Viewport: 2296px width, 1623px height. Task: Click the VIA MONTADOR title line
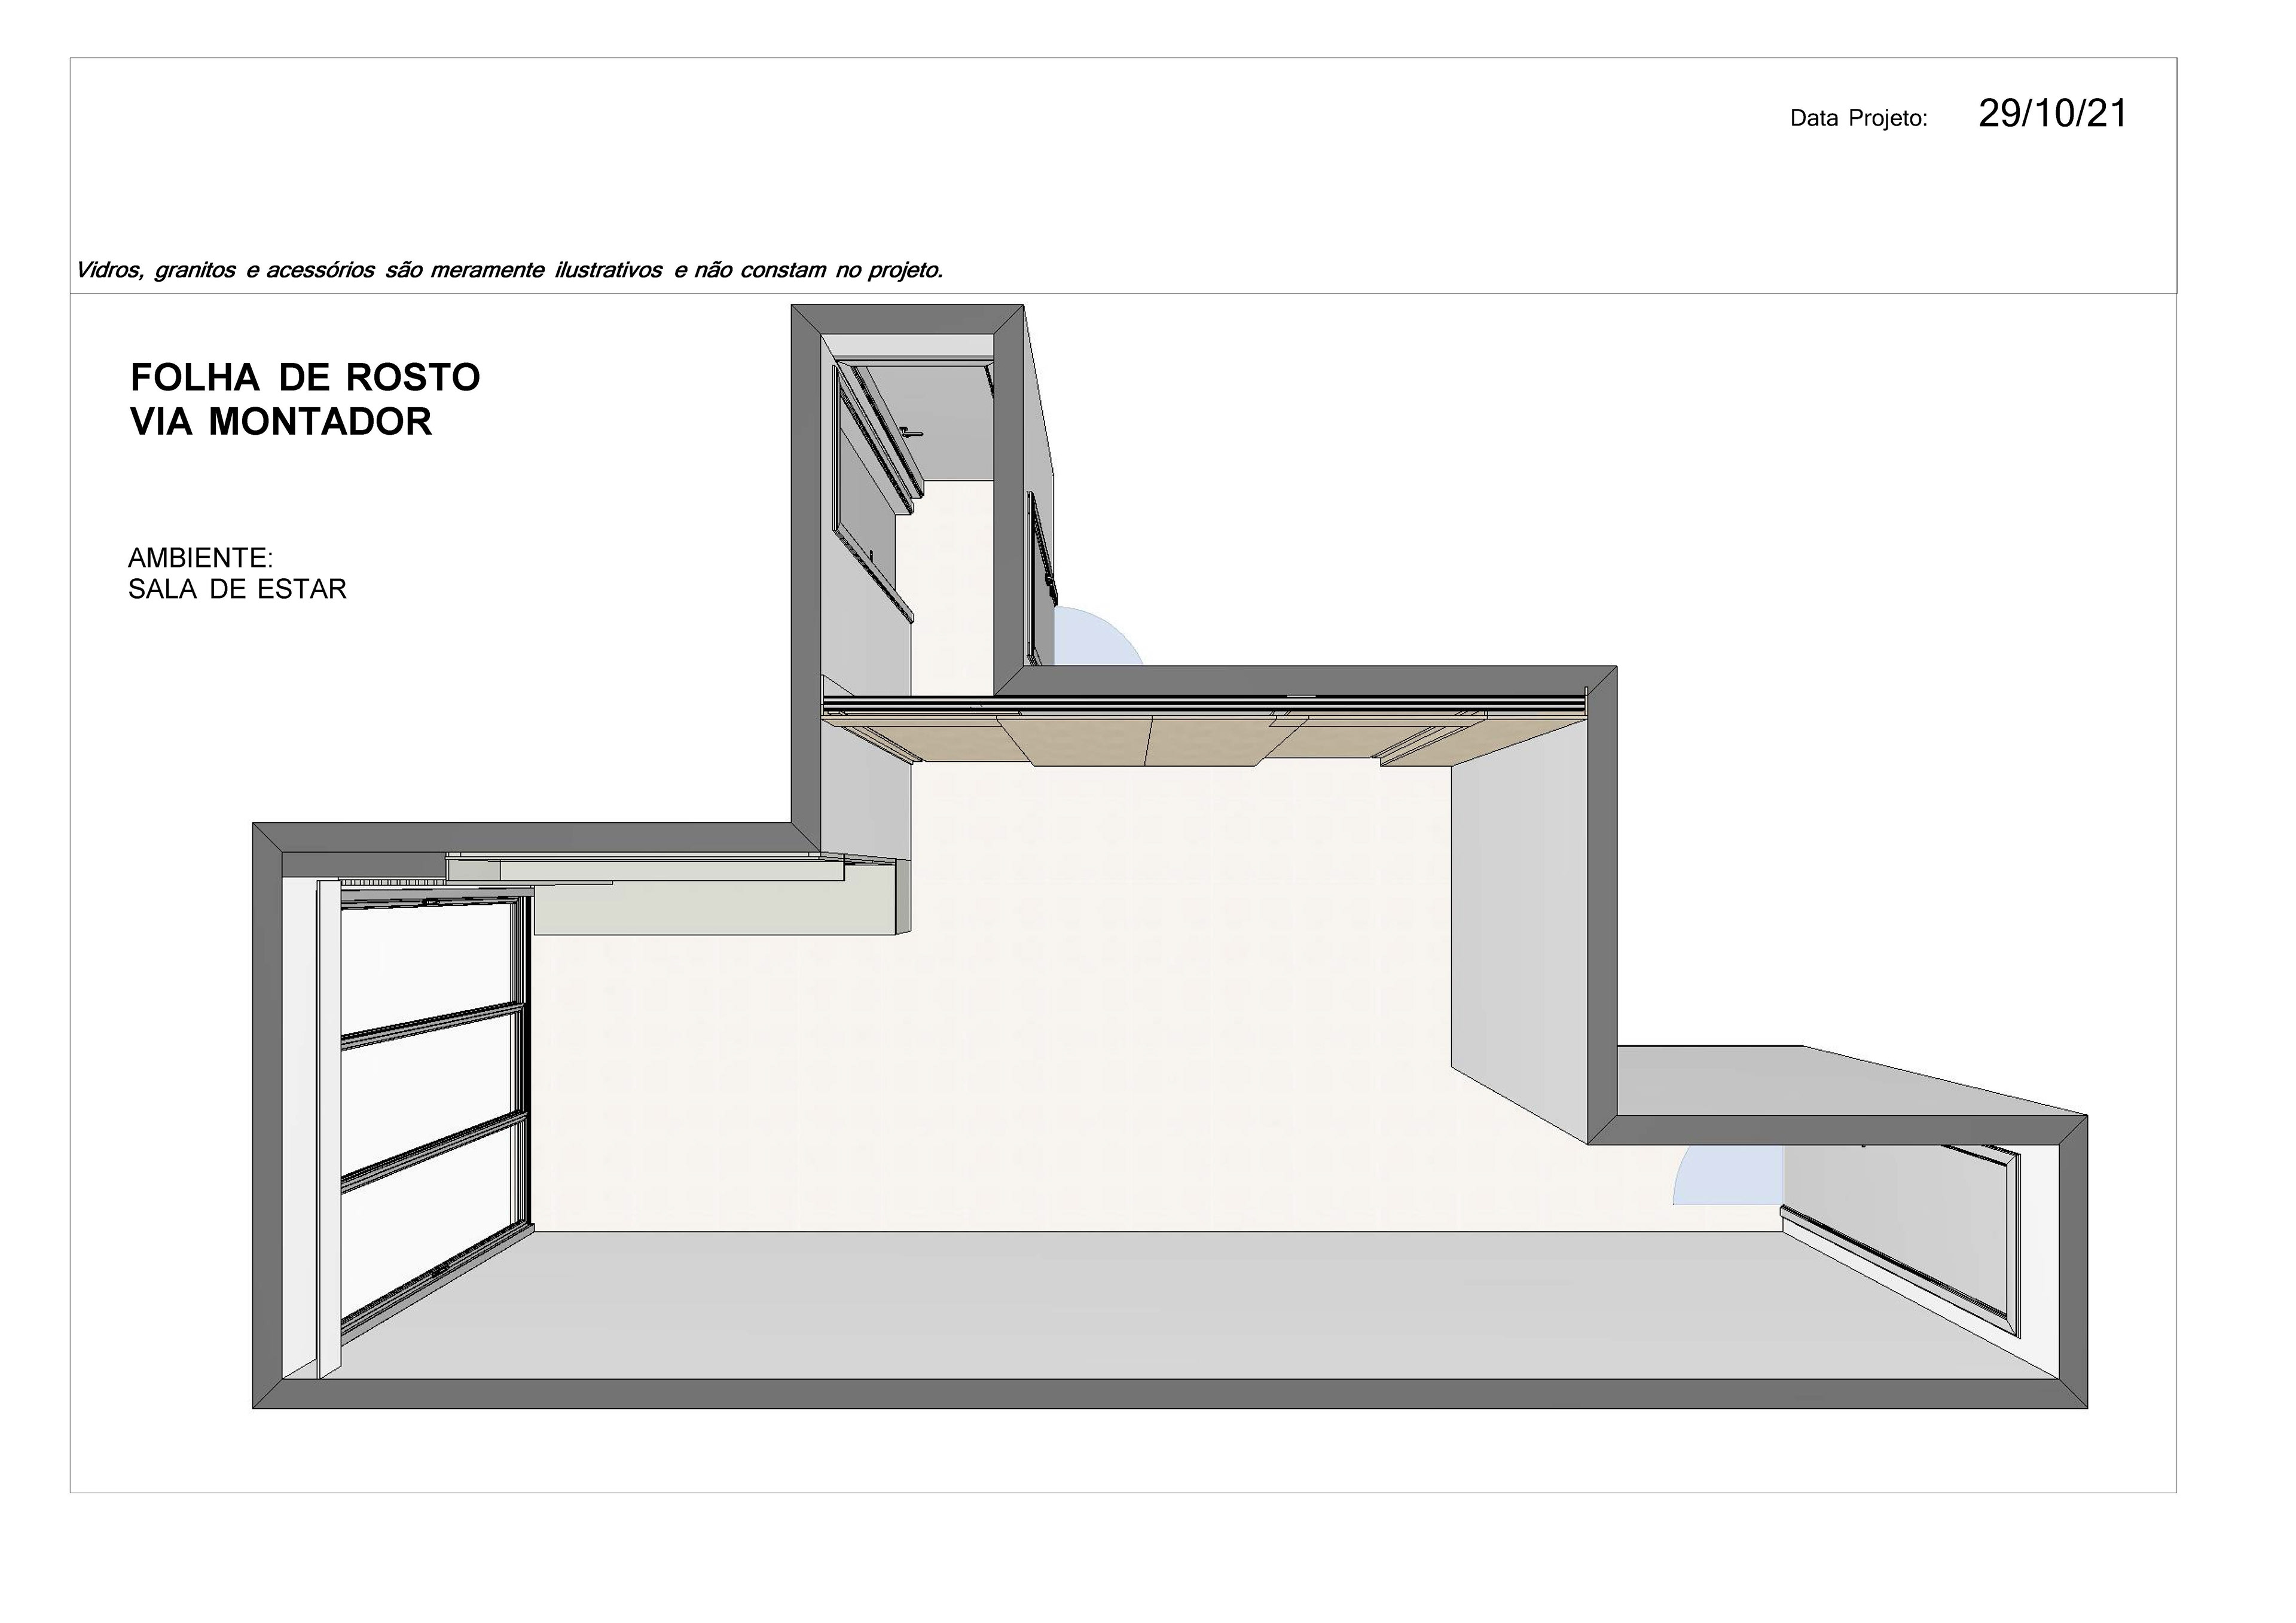pyautogui.click(x=281, y=422)
